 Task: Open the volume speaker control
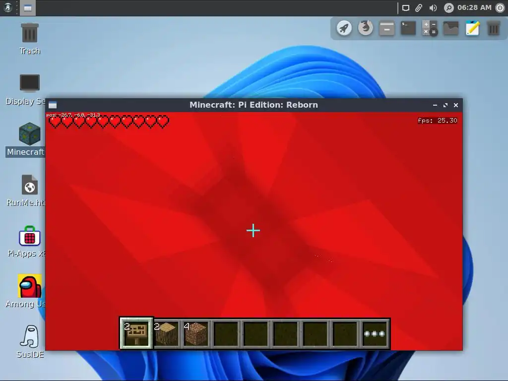(x=433, y=8)
